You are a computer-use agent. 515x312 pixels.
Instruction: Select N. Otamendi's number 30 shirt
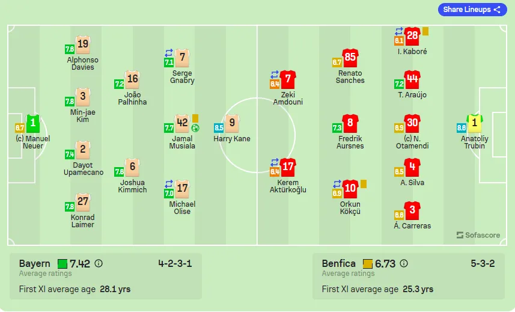coord(412,123)
